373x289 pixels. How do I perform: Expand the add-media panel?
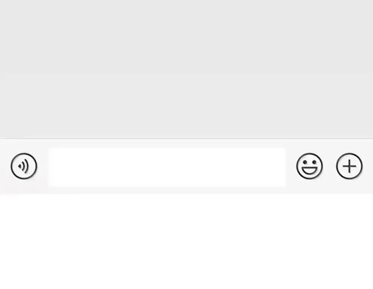click(x=349, y=166)
